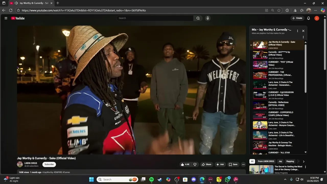Open options for the Sake playlist item
327x184 pixels.
303,37
